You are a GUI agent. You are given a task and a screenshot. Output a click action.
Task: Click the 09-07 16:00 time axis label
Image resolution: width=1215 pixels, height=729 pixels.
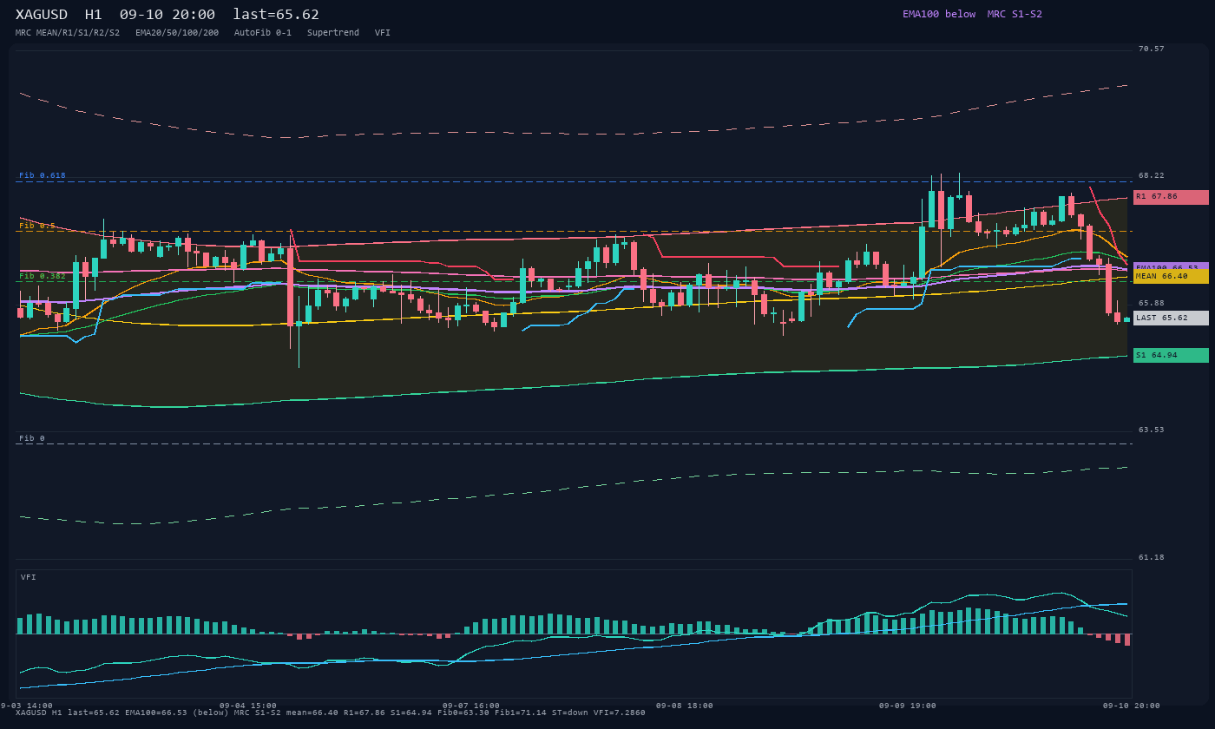tap(471, 706)
